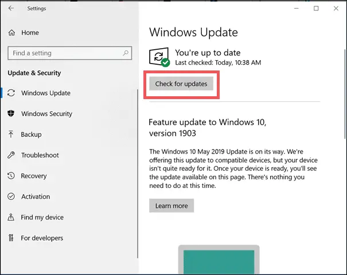Click the Troubleshoot wrench icon

[x=11, y=155]
